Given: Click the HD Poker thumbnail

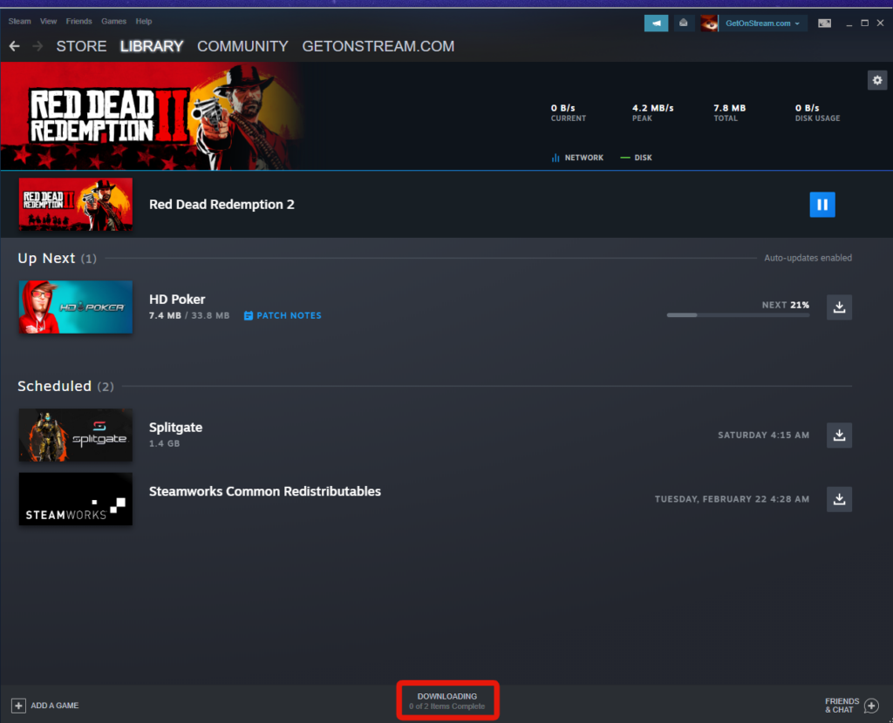Looking at the screenshot, I should (76, 307).
